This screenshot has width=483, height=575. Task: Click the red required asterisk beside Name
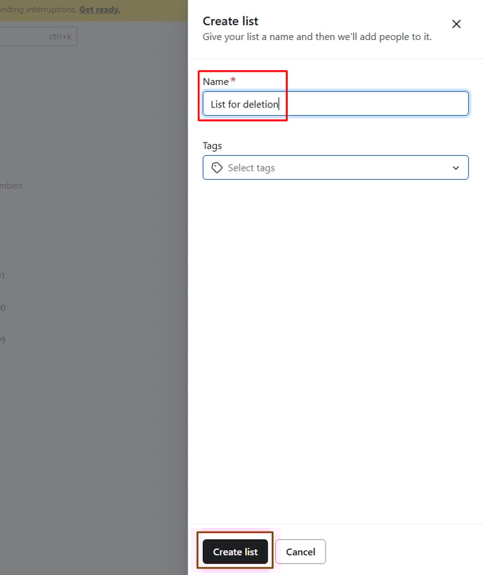tap(233, 81)
